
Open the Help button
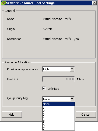click(12, 114)
